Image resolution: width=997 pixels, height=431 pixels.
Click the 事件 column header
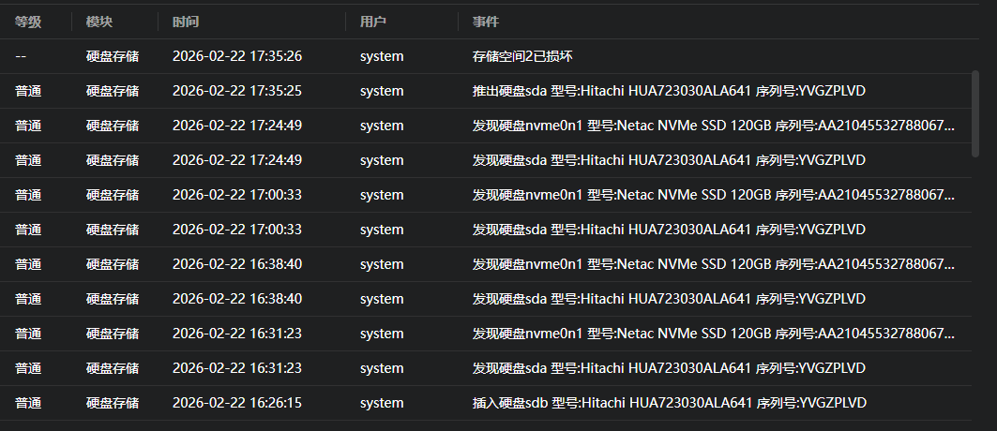click(486, 21)
